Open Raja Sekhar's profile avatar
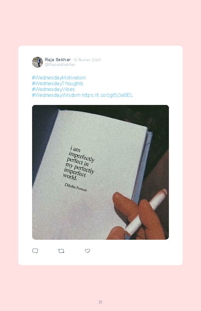 [37, 62]
